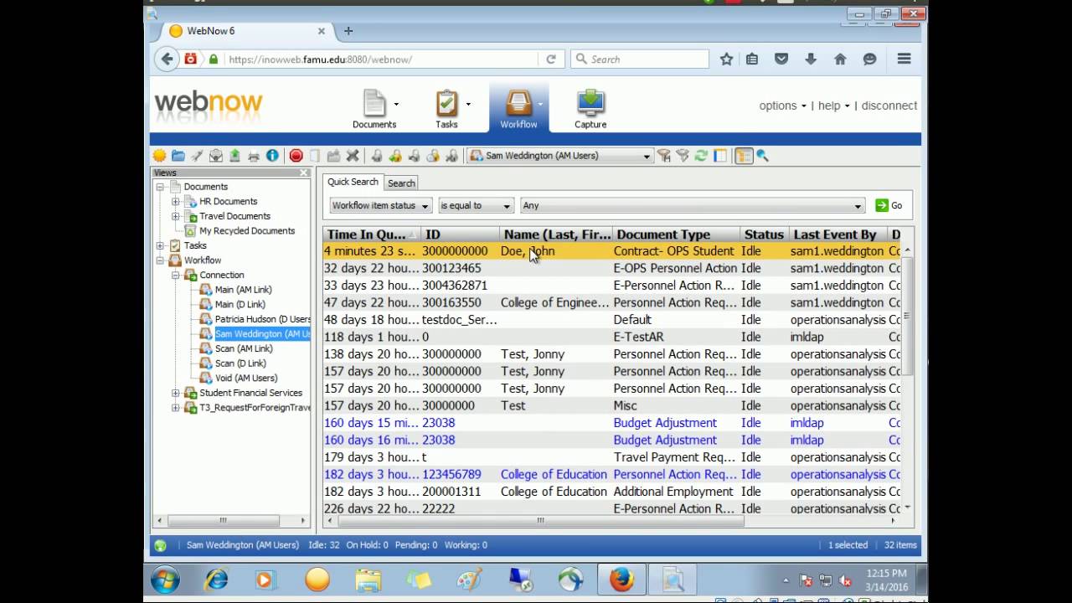
Task: Select Patricia Hudson queue in the tree
Action: pyautogui.click(x=262, y=319)
